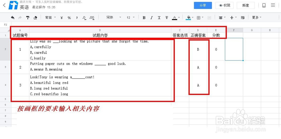The height and width of the screenshot is (139, 281).
Task: Select column F header
Action: [234, 30]
